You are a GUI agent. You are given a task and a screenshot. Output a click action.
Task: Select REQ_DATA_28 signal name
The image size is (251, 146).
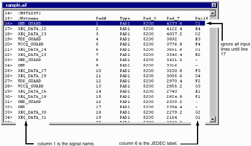[32, 97]
